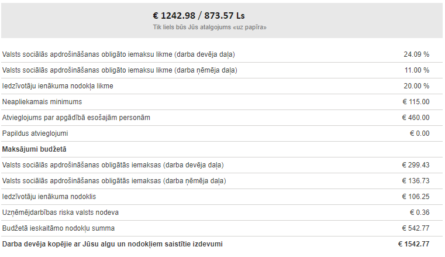Click the employer social insurance rate row
This screenshot has width=445, height=257.
[222, 54]
